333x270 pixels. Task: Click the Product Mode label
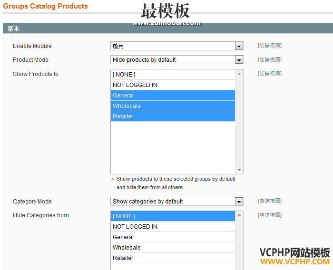pos(30,60)
